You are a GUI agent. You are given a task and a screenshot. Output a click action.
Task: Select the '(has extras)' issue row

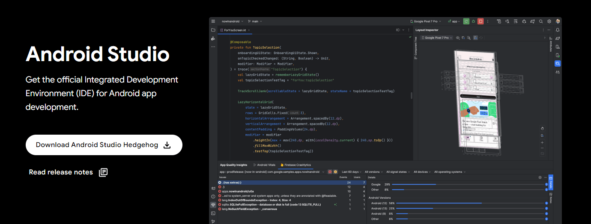tap(292, 183)
